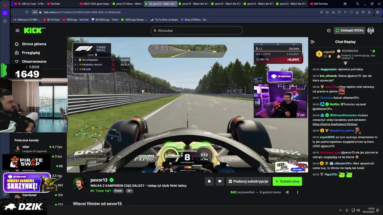Open Opera easy setup sliders icon

click(x=363, y=12)
